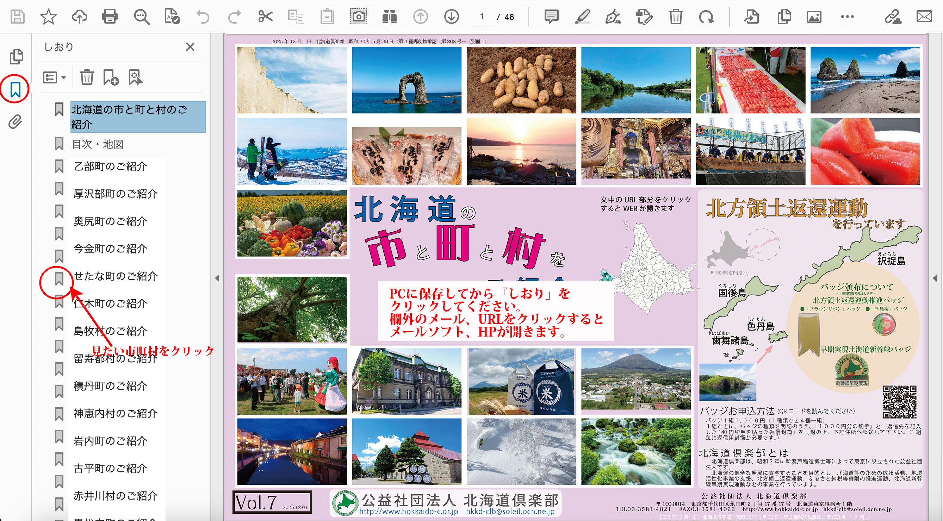Click the hokkaido-c.or.jp website link
Viewport: 943px width, 521px height.
click(409, 511)
